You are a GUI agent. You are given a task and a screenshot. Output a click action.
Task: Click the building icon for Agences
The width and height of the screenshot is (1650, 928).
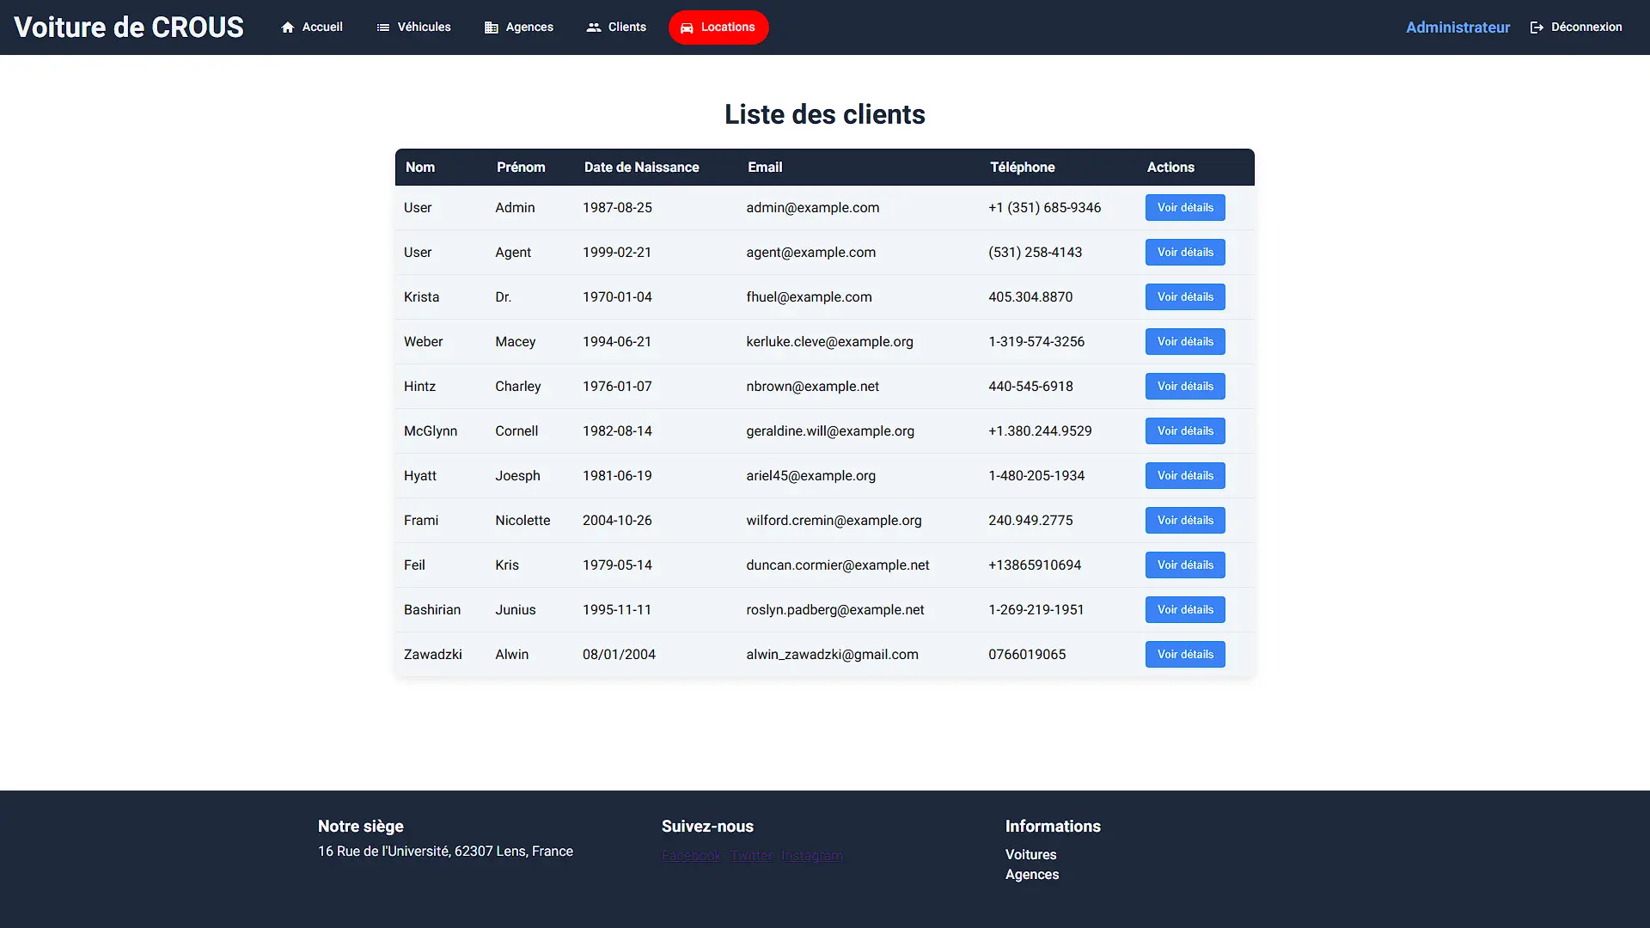click(x=490, y=27)
